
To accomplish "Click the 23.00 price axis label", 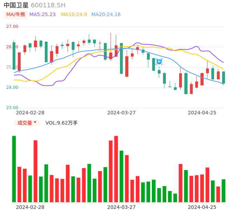I will click(x=12, y=108).
